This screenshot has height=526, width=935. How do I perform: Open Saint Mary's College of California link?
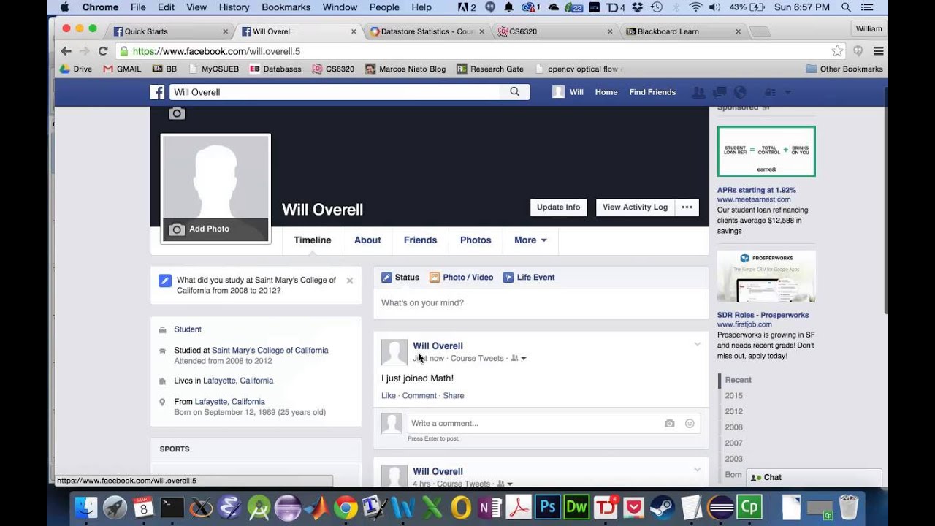click(270, 351)
